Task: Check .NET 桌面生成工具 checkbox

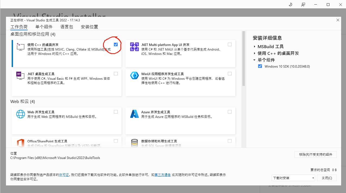Action: tap(116, 74)
